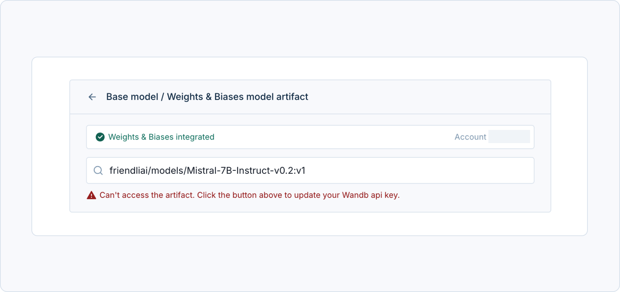Click the search magnifier icon
The height and width of the screenshot is (292, 620).
click(98, 170)
